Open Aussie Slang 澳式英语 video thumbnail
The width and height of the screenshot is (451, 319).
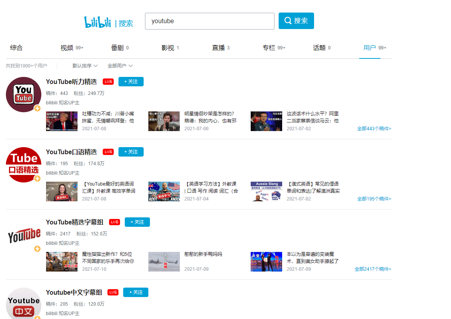266,191
